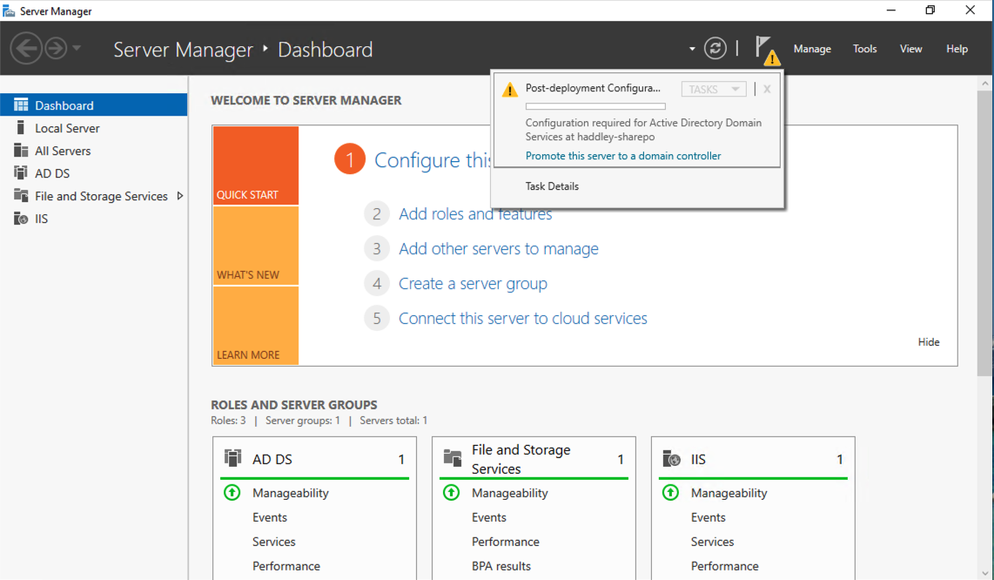
Task: Click Configure this local server link
Action: point(433,160)
